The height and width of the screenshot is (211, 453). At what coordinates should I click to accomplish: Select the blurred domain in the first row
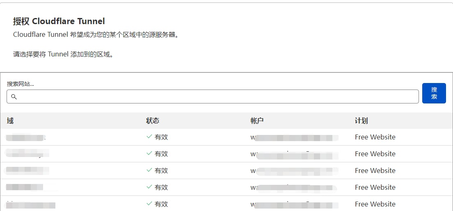(x=25, y=137)
